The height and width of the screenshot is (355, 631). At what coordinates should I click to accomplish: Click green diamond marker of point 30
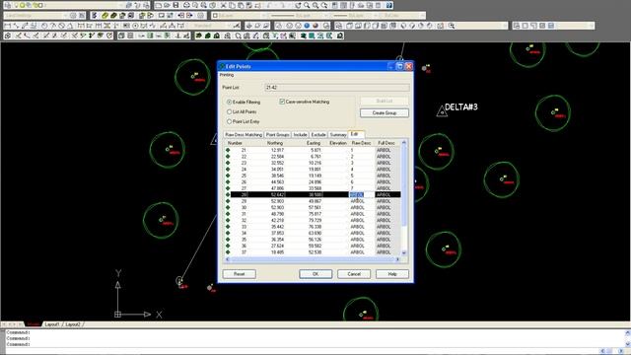(228, 207)
